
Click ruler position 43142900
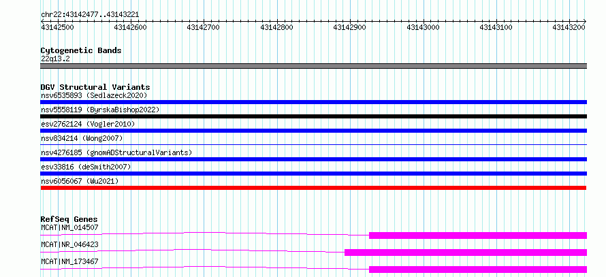[x=350, y=27]
